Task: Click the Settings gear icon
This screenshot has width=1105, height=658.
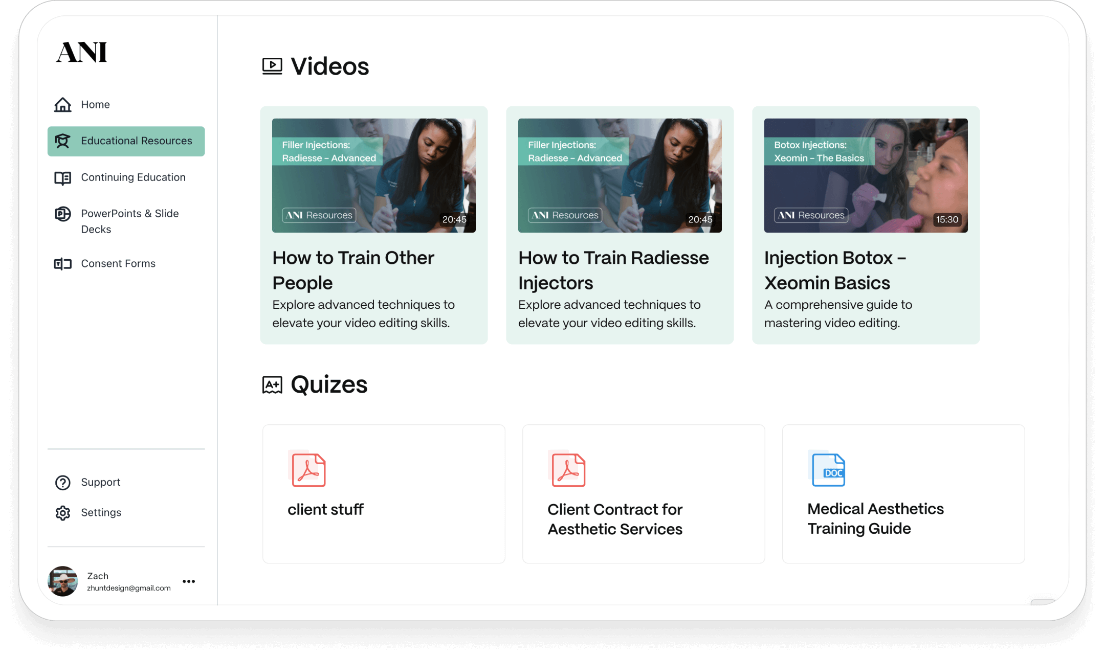Action: tap(63, 513)
